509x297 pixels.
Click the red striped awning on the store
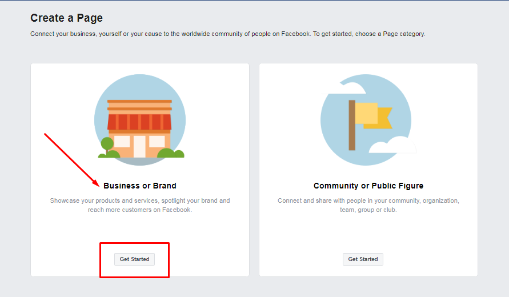pyautogui.click(x=139, y=122)
